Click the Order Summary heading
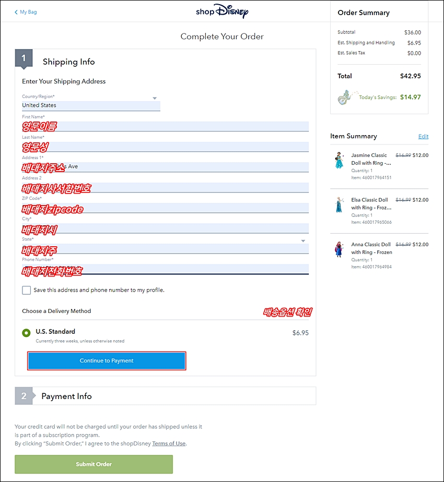The image size is (444, 482). tap(364, 13)
